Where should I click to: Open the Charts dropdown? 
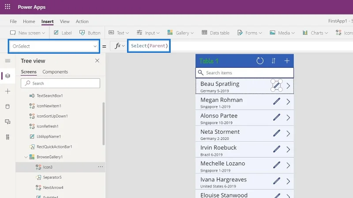(x=315, y=33)
